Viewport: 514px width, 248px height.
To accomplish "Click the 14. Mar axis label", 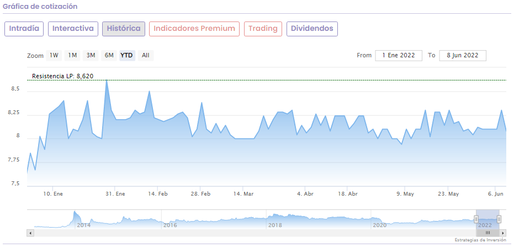I will point(243,194).
